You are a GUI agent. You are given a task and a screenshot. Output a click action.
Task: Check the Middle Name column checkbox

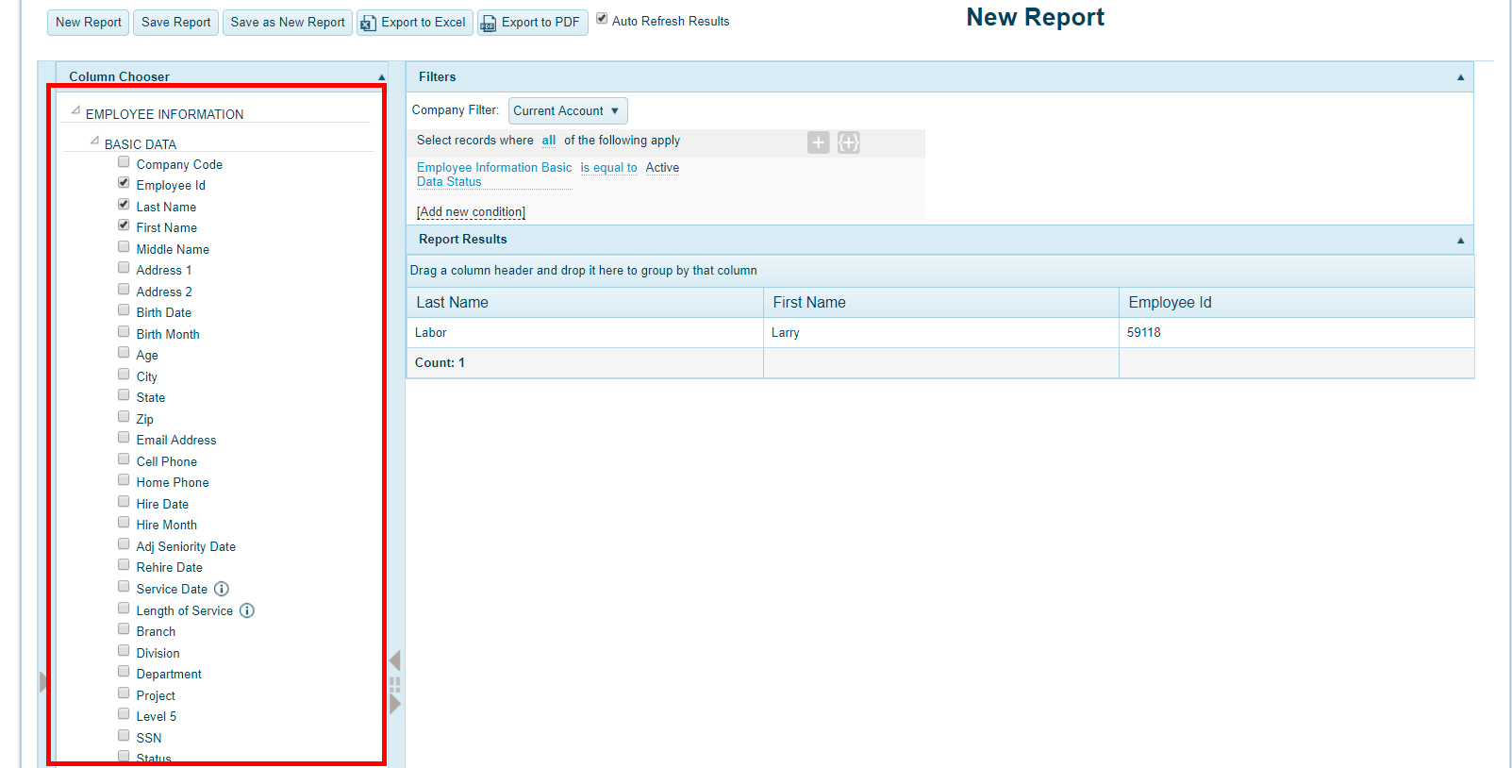tap(124, 247)
